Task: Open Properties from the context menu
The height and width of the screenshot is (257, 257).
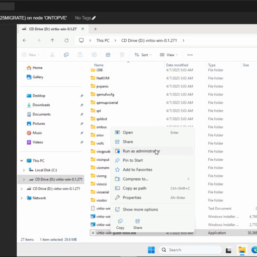Action: point(152,198)
